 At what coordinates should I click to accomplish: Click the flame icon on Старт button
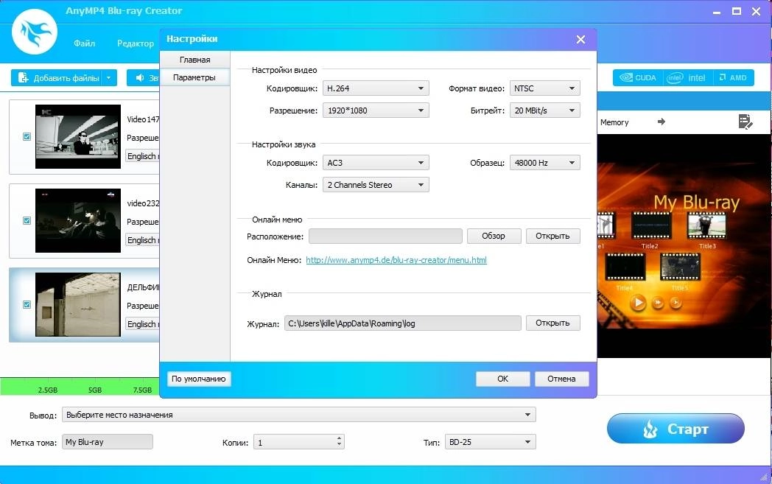650,429
